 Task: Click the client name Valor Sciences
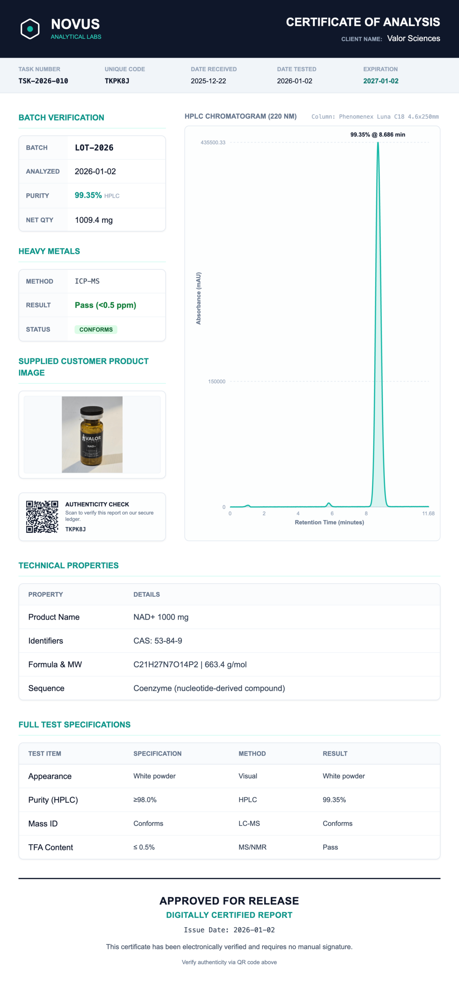pyautogui.click(x=413, y=38)
